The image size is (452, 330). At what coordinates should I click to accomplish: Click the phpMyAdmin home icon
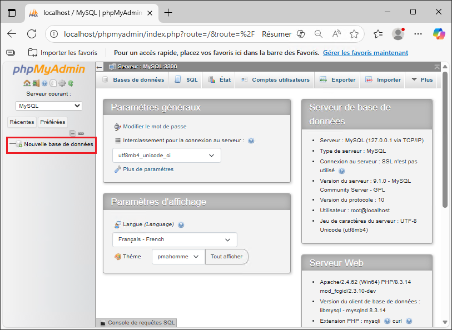click(x=27, y=83)
